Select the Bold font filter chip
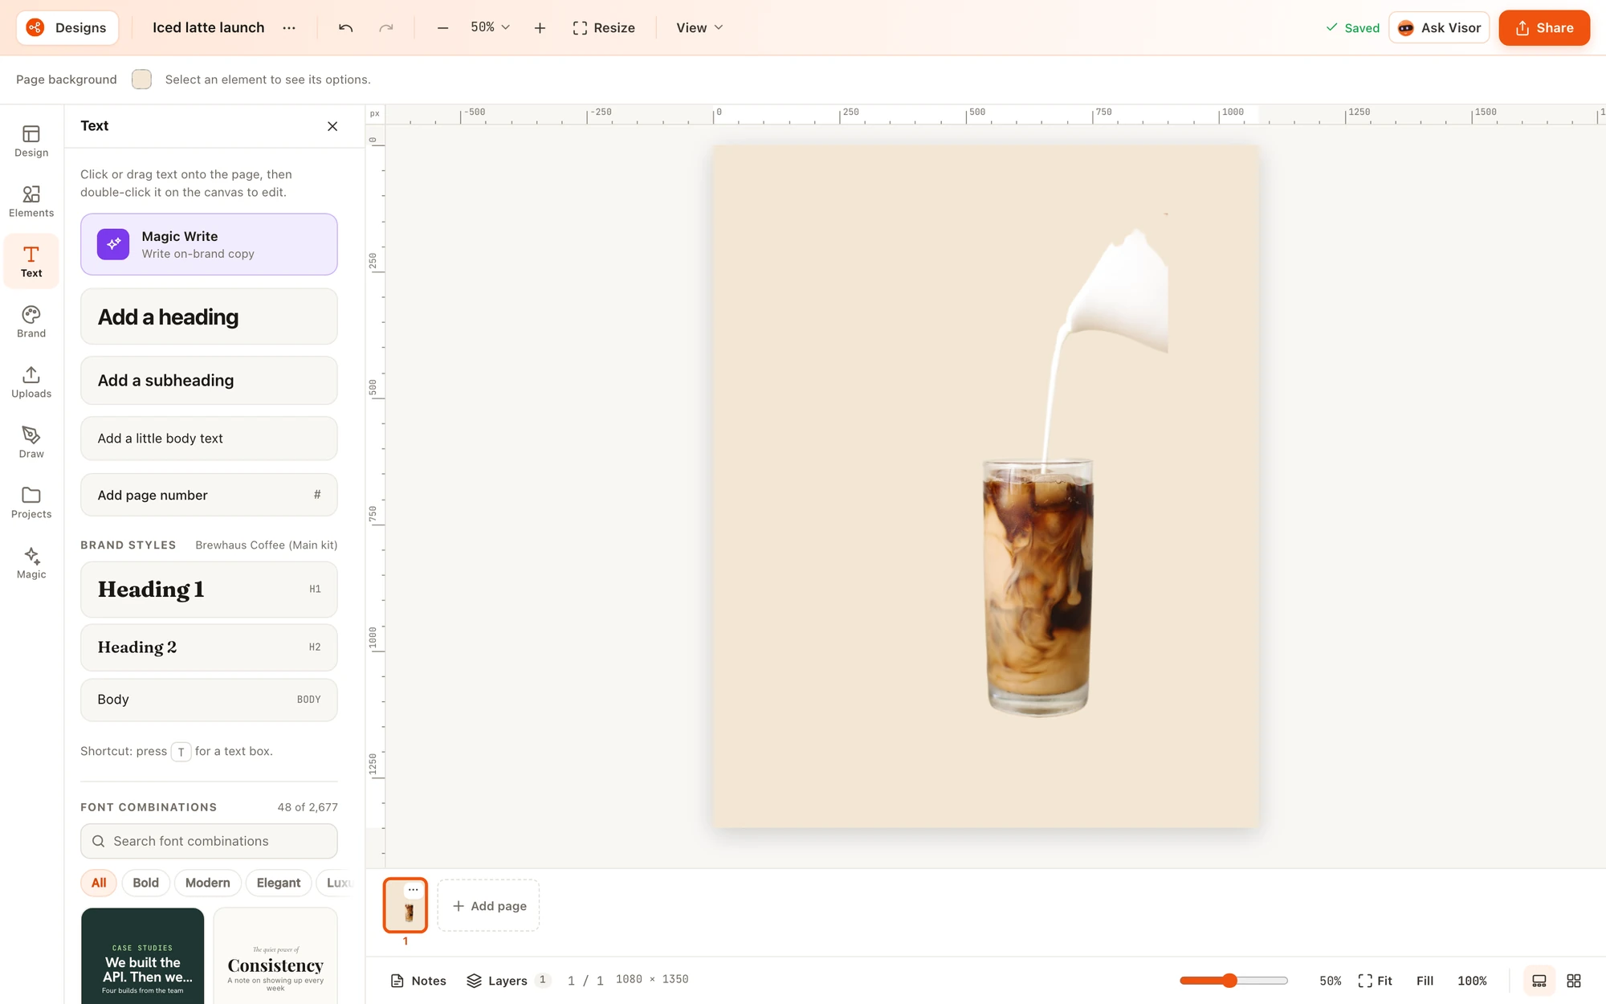Screen dimensions: 1606x1004 [145, 883]
